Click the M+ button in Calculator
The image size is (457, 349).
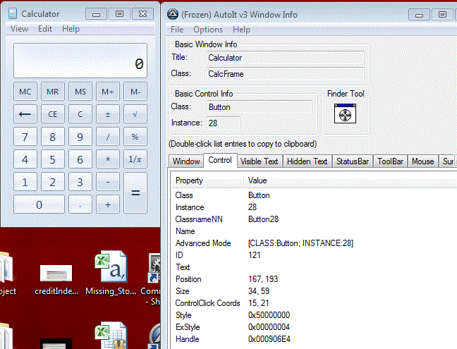108,92
